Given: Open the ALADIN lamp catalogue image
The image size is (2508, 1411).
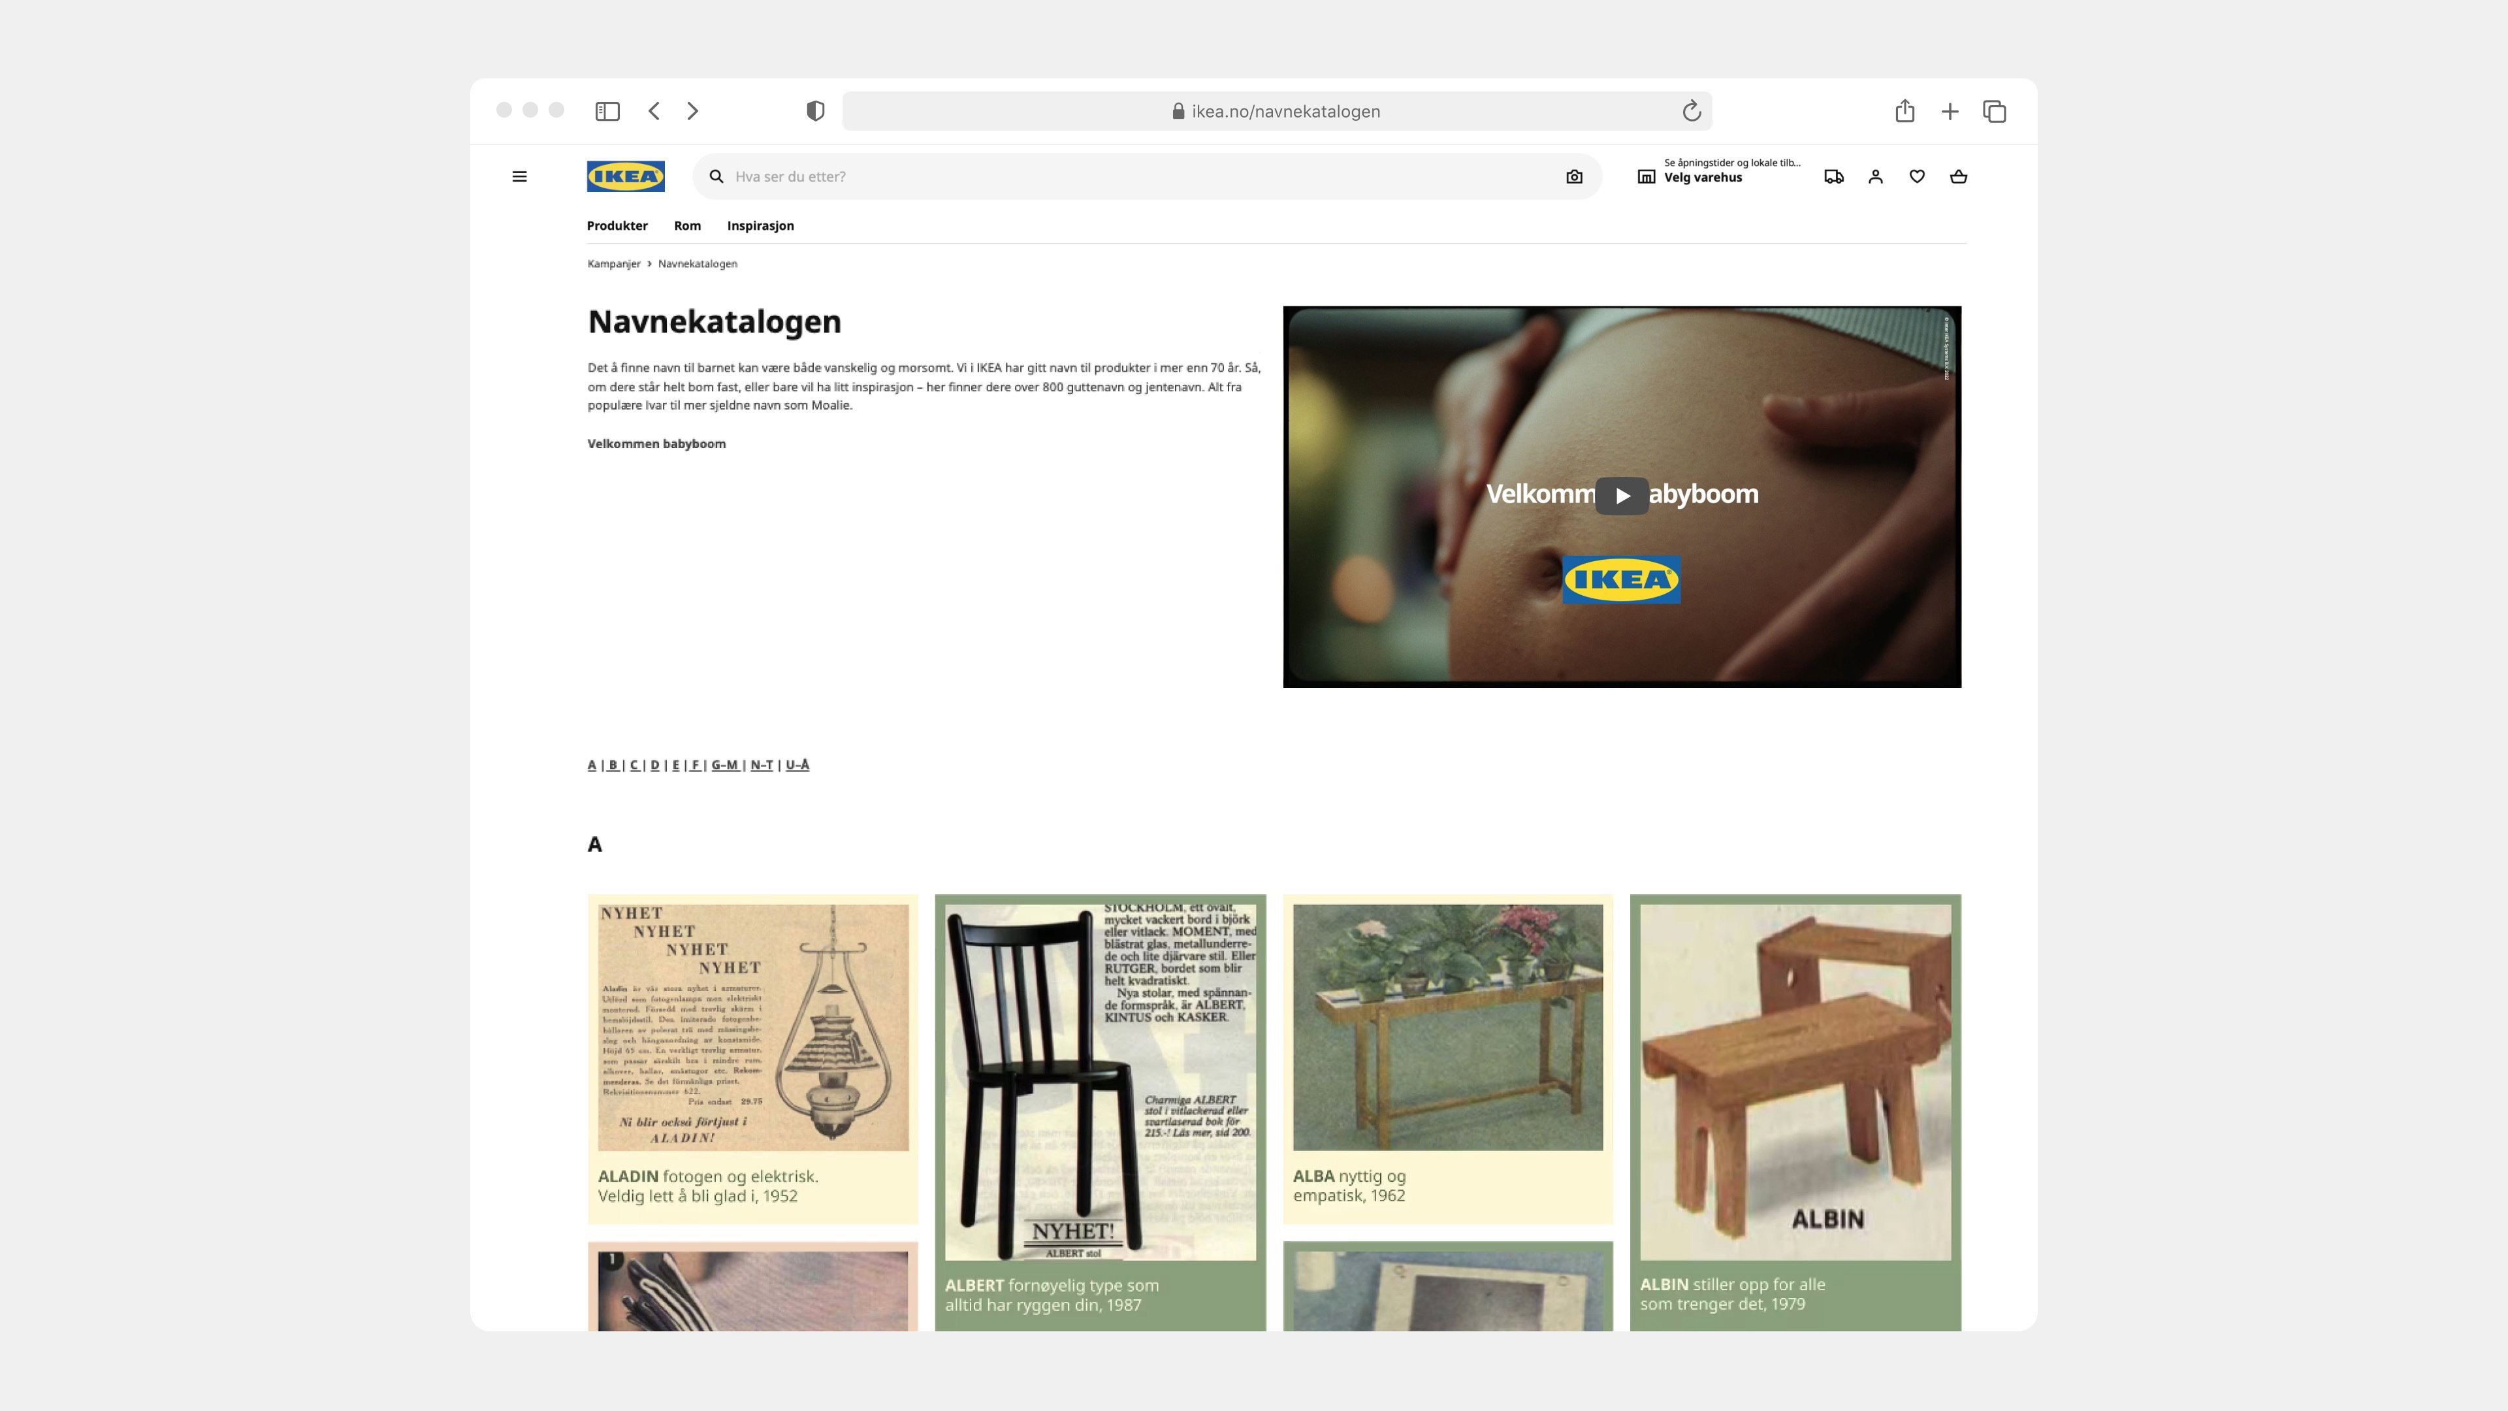Looking at the screenshot, I should (752, 1028).
